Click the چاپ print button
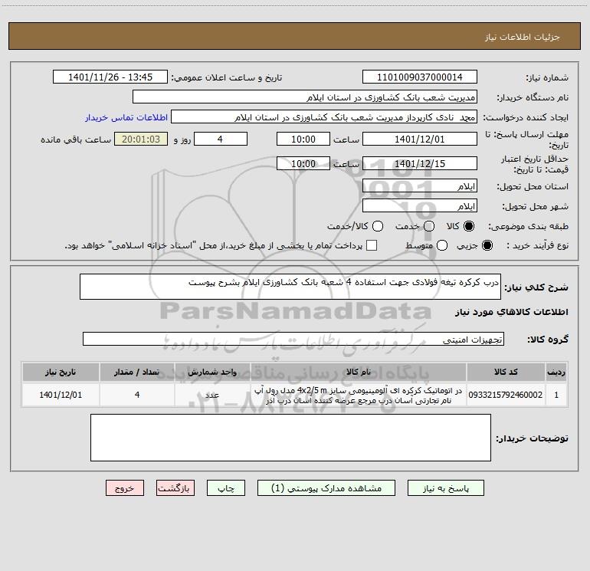 click(226, 488)
